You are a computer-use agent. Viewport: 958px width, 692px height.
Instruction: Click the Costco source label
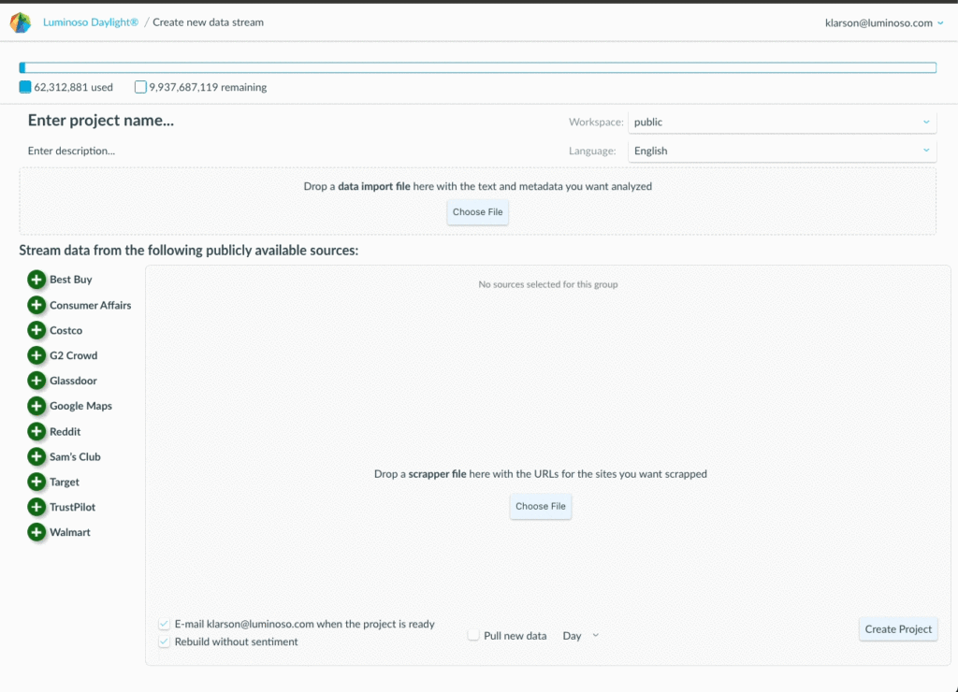(66, 330)
